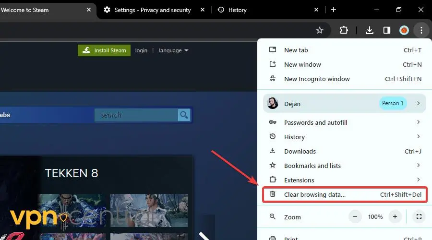
Task: Decrease zoom with the minus button
Action: tap(355, 217)
